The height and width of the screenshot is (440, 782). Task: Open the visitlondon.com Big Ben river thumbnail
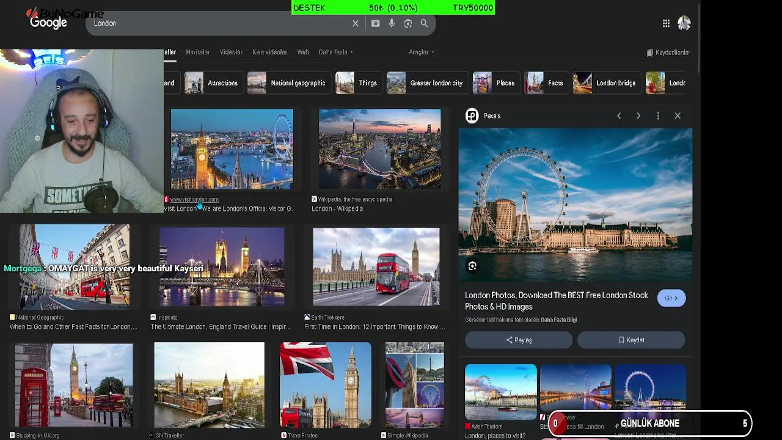(x=232, y=149)
